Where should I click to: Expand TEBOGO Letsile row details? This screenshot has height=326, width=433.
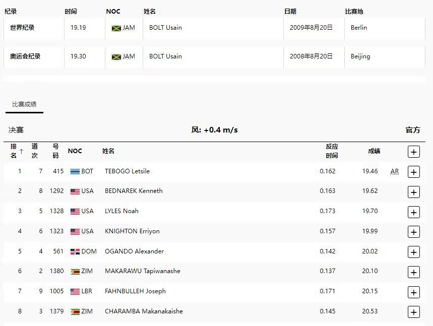pos(414,172)
